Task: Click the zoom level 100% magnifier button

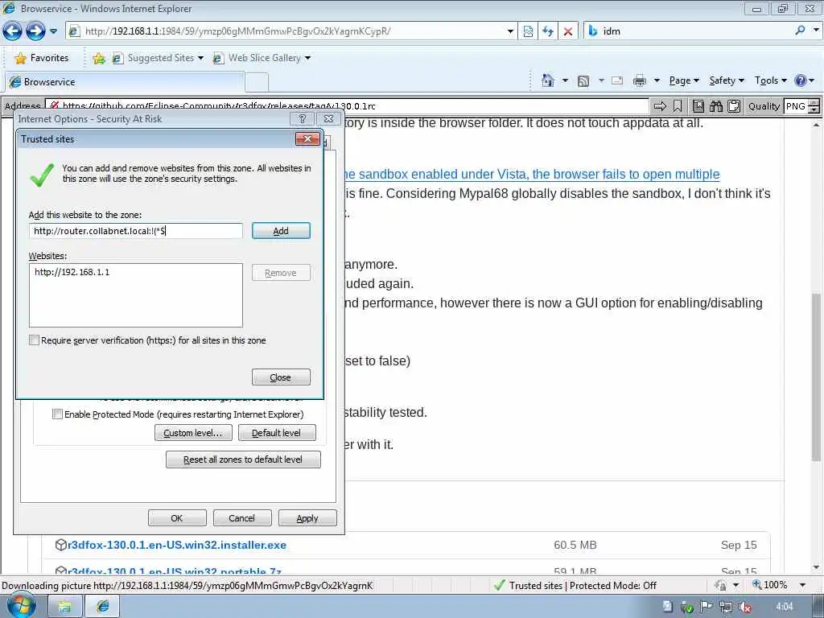Action: click(769, 585)
